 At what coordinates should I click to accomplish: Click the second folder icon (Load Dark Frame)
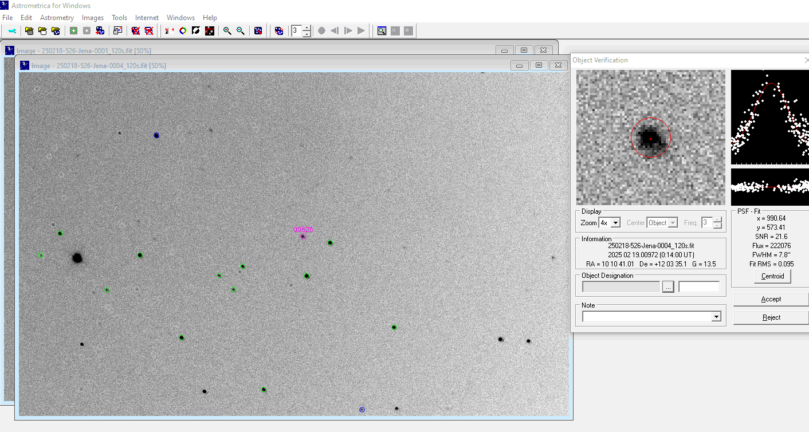pos(42,31)
